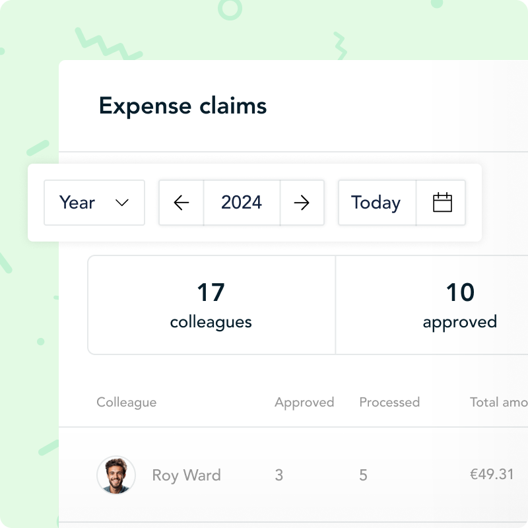Sort by the Processed column header
This screenshot has height=528, width=528.
(389, 402)
